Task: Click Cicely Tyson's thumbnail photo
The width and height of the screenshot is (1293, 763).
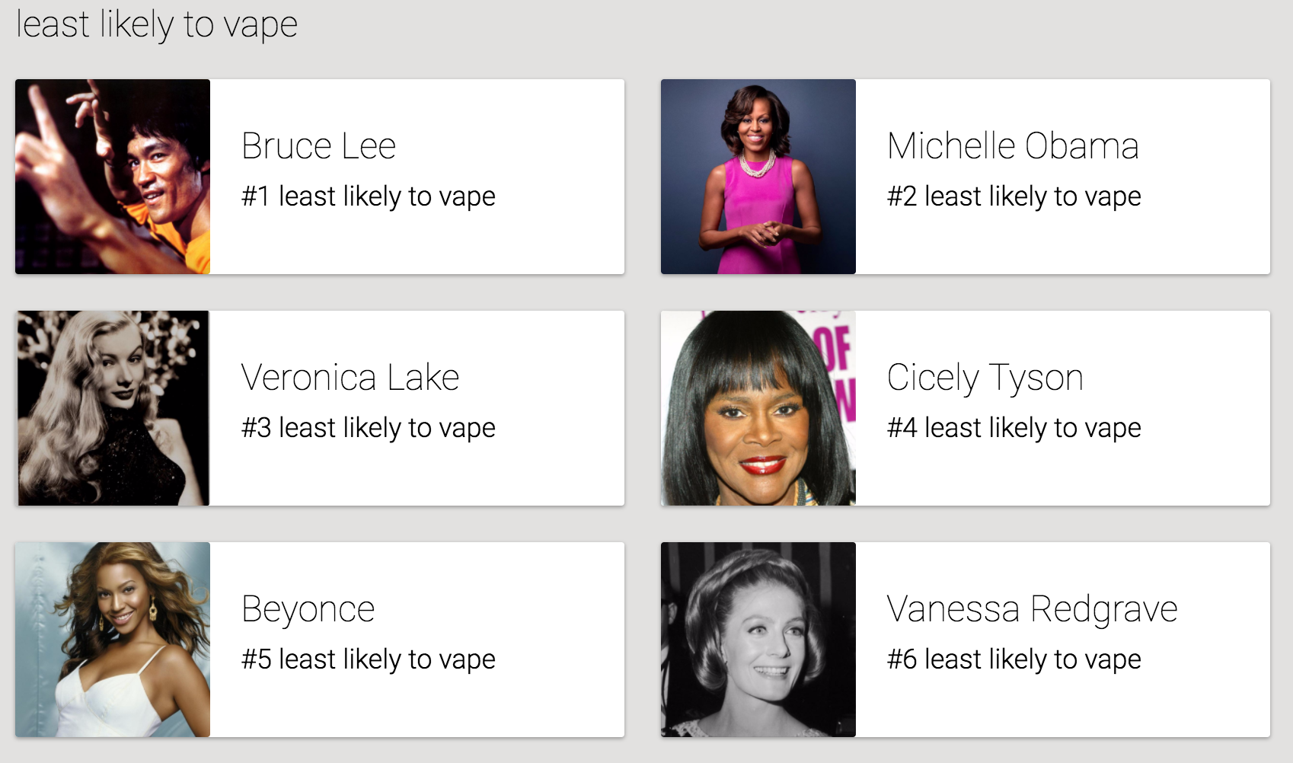Action: [x=758, y=408]
